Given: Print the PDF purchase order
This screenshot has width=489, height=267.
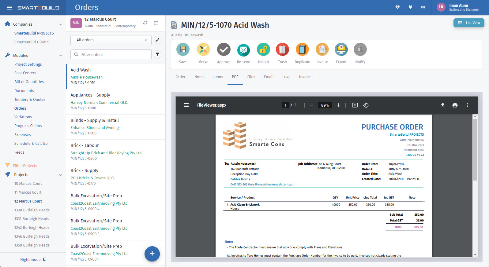Looking at the screenshot, I should click(455, 105).
